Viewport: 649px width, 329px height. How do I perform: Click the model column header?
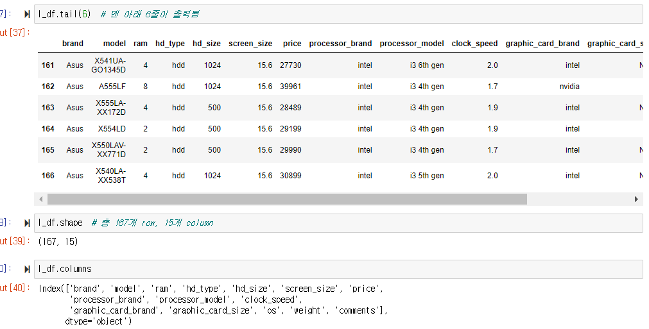114,44
